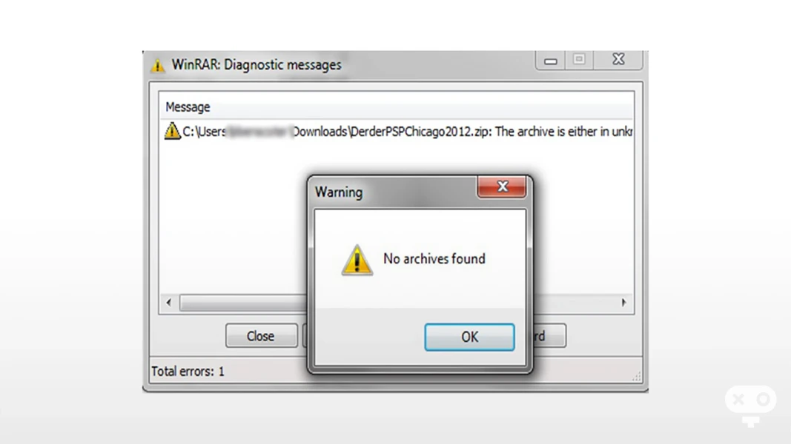The width and height of the screenshot is (791, 444).
Task: Click the yellow warning icon beside "No archives found"
Action: click(x=357, y=260)
